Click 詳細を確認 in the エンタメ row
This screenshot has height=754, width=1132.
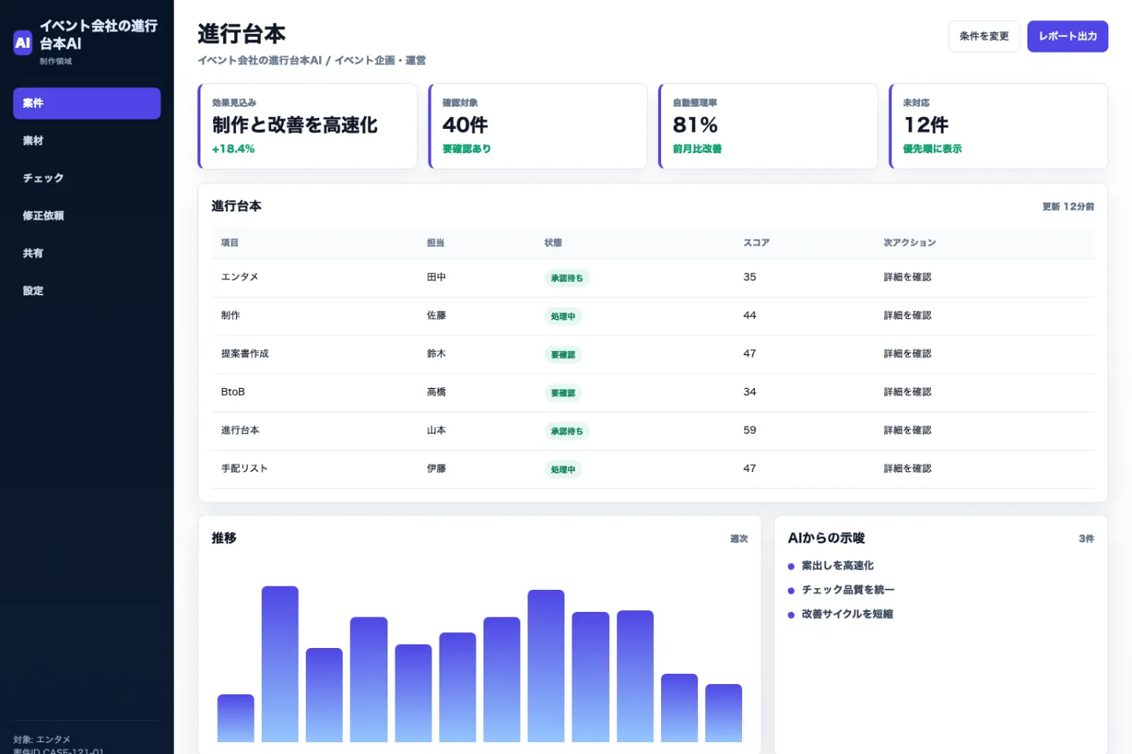pyautogui.click(x=907, y=277)
